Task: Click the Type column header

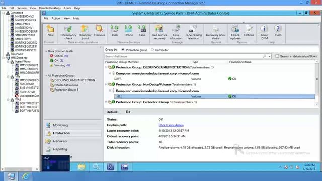Action: click(195, 62)
